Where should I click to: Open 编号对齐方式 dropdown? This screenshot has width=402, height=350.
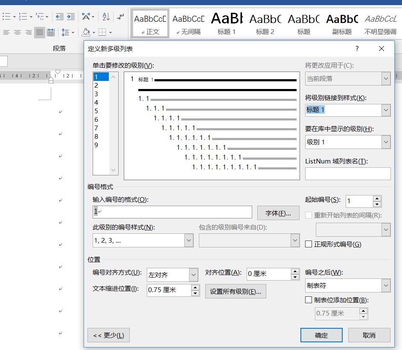[194, 275]
